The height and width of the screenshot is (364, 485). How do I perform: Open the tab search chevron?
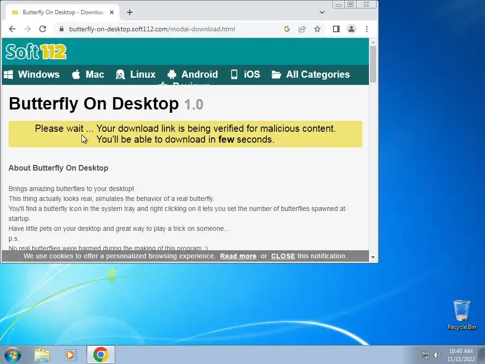point(322,12)
